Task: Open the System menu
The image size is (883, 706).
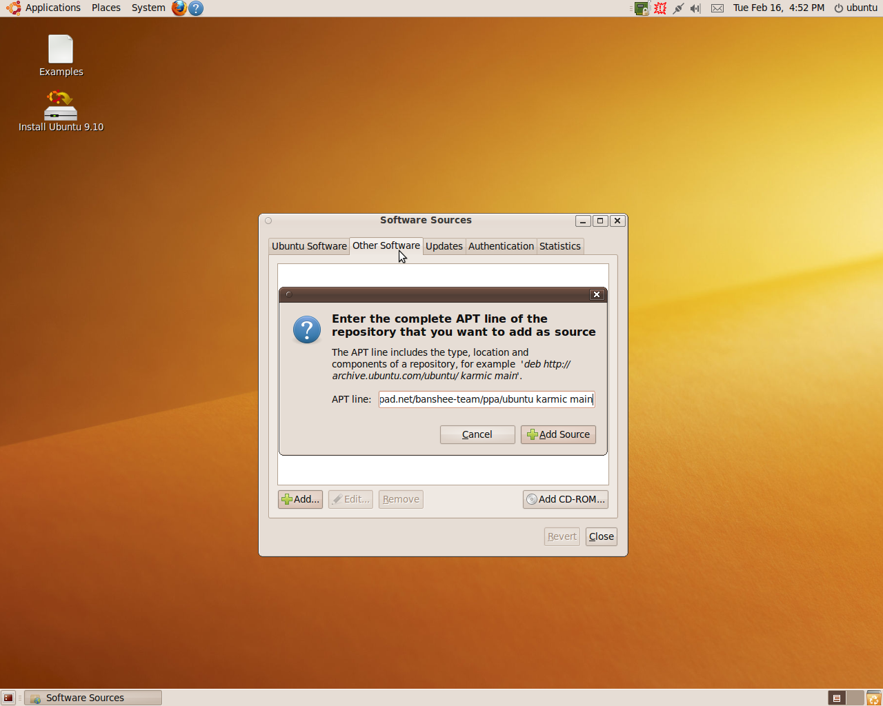Action: [x=148, y=8]
